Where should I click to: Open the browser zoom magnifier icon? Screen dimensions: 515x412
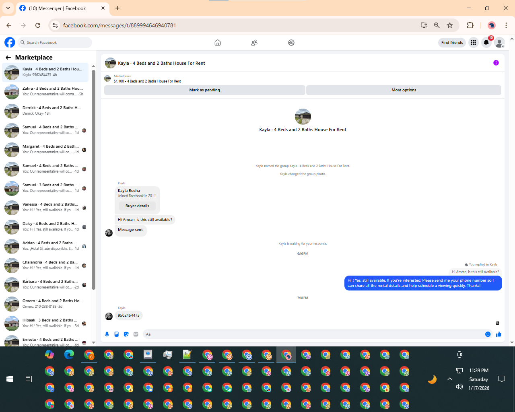437,25
